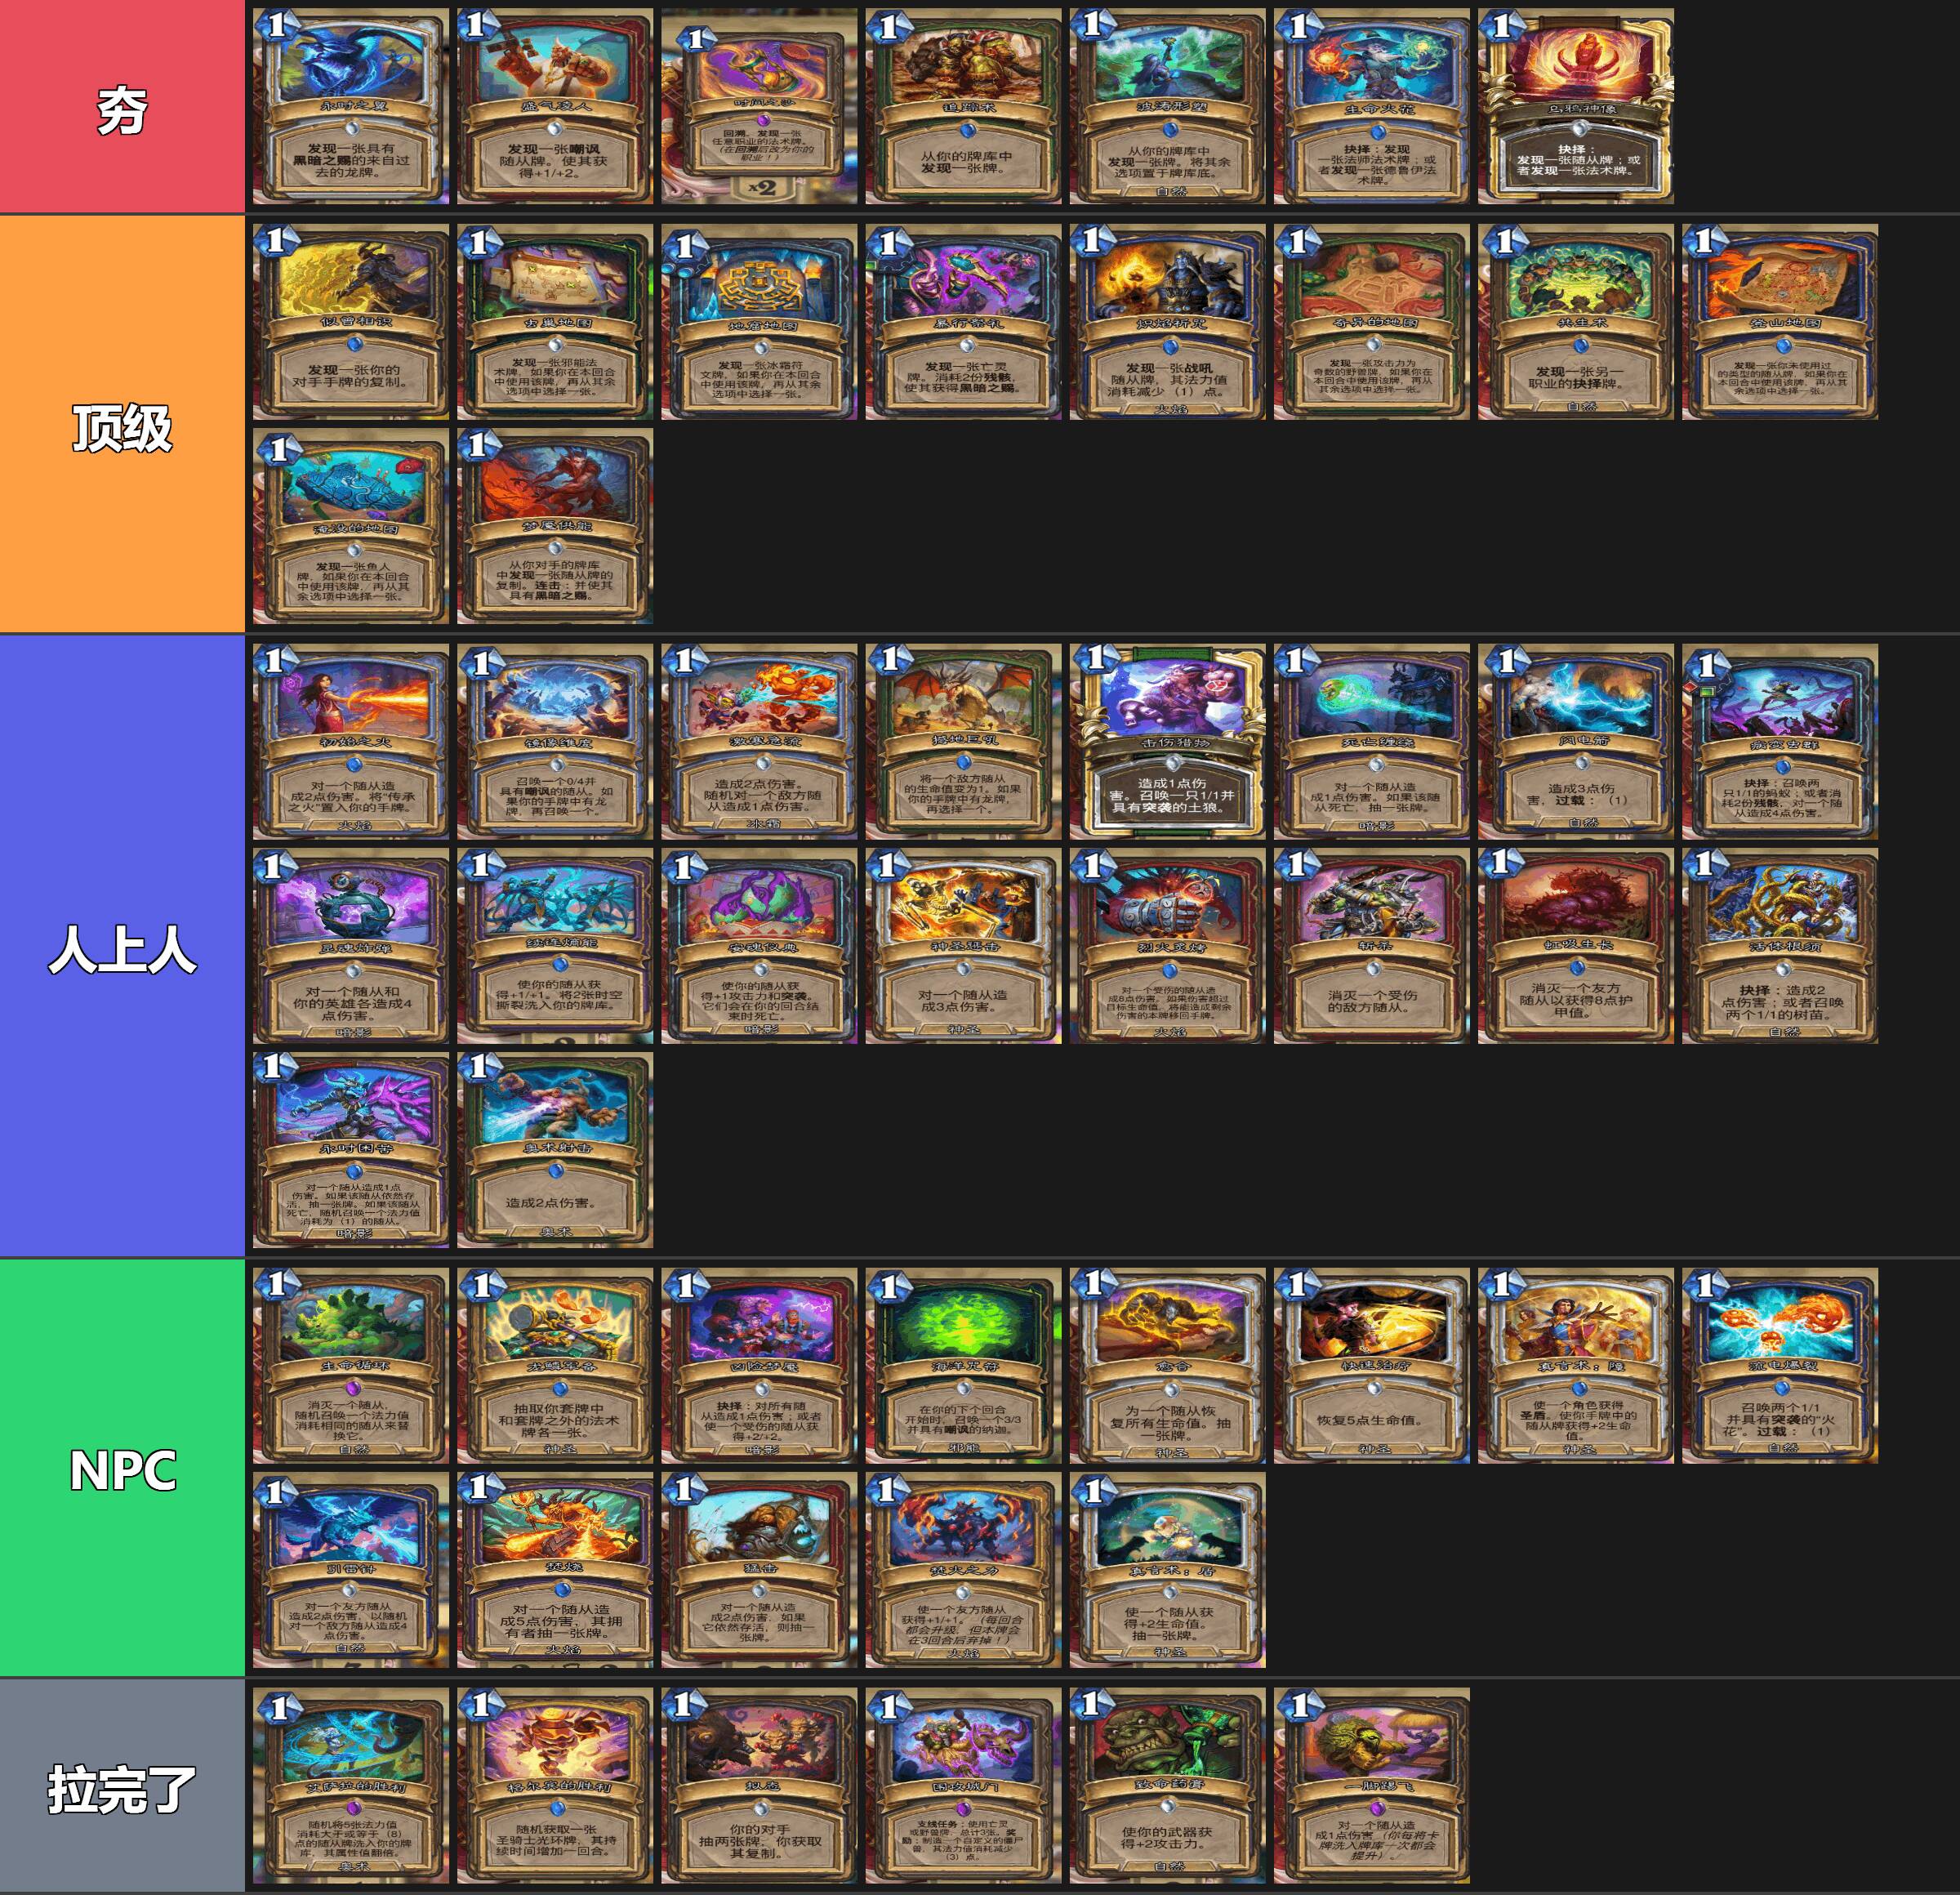This screenshot has width=1960, height=1895.
Task: Click the 神圣惩击 card
Action: pyautogui.click(x=963, y=945)
